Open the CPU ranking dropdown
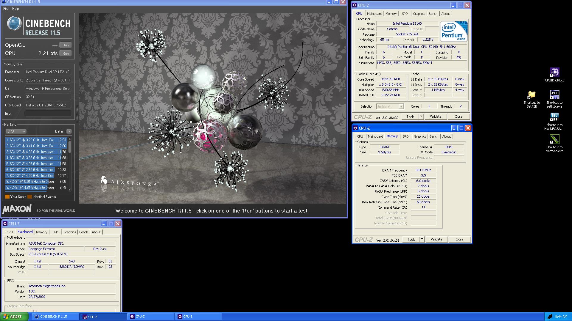 16,131
